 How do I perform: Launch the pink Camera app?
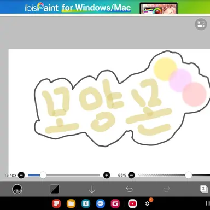(x=115, y=203)
